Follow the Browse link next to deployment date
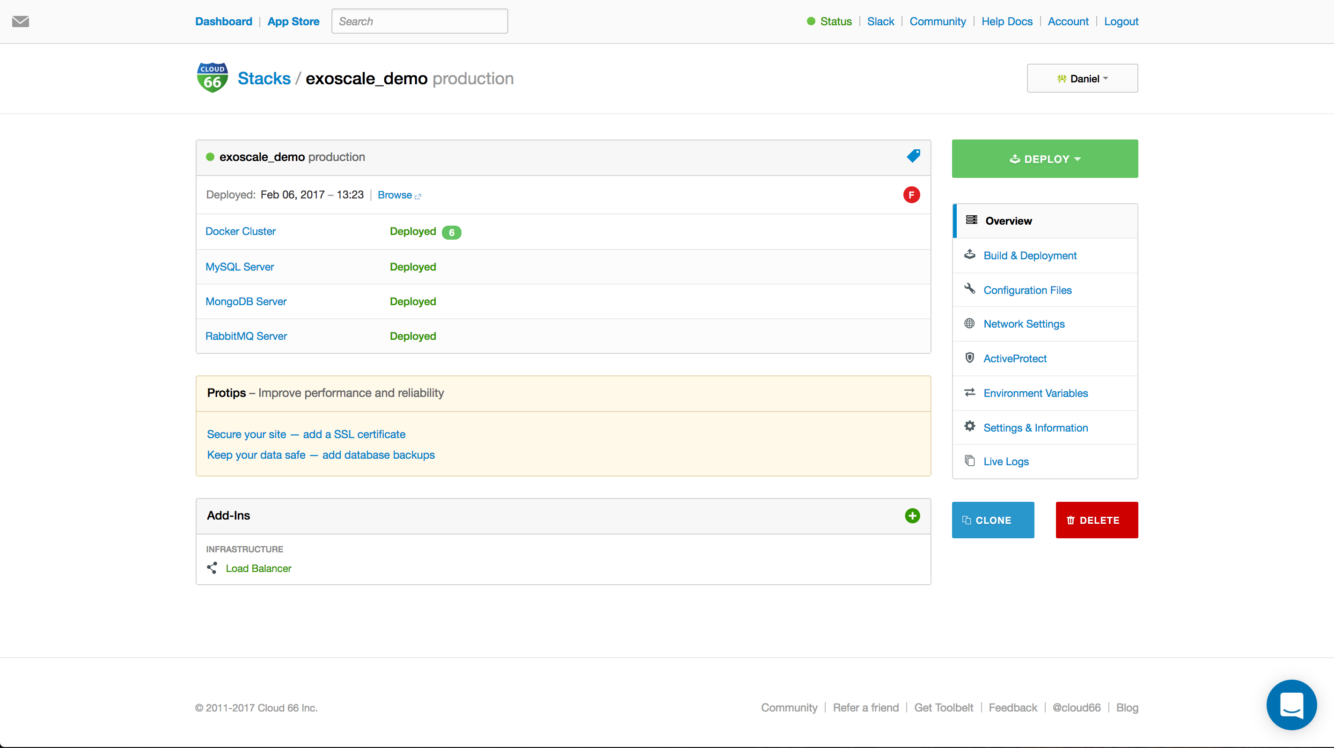This screenshot has width=1334, height=748. pyautogui.click(x=395, y=195)
